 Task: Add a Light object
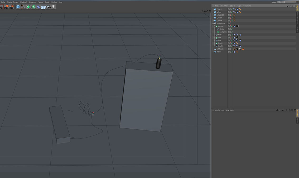[x=54, y=7]
